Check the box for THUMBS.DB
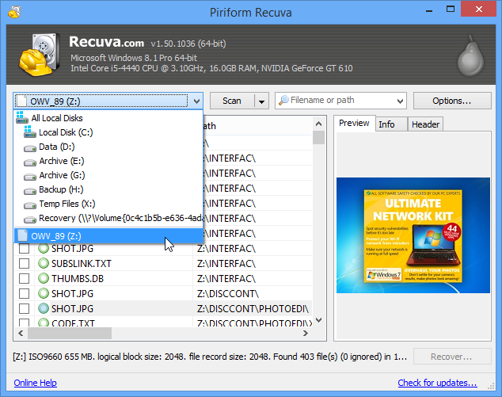This screenshot has width=502, height=397. tap(24, 278)
